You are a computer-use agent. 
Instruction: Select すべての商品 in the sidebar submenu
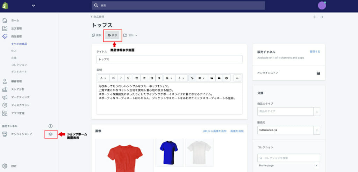tap(19, 44)
